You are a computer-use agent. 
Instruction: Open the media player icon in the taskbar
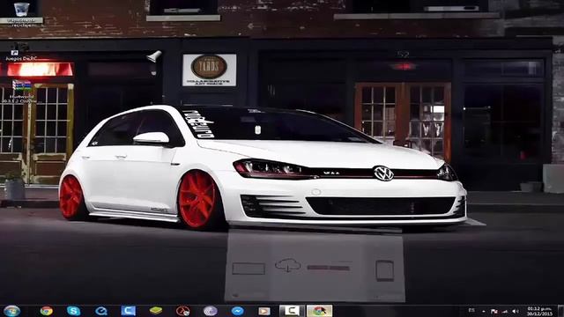point(264,311)
